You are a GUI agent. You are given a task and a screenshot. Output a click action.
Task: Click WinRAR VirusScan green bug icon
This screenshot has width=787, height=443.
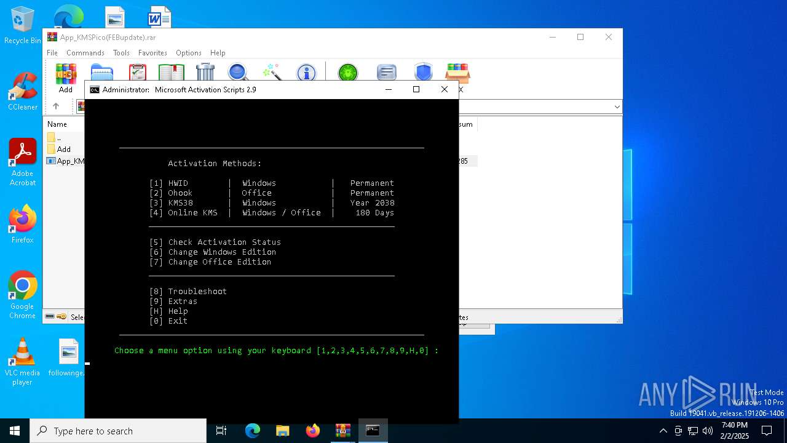click(348, 72)
